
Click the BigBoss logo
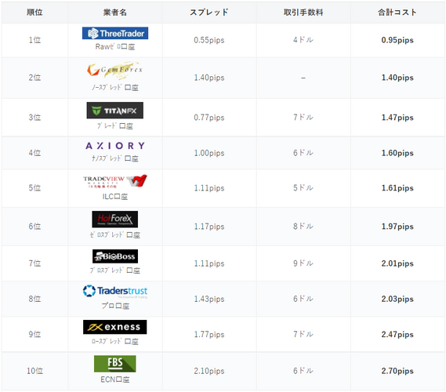click(x=115, y=256)
